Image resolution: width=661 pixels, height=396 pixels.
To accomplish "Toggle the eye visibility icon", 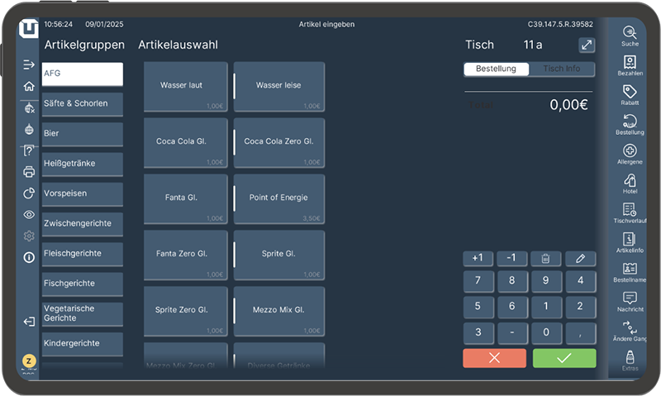I will click(x=29, y=215).
